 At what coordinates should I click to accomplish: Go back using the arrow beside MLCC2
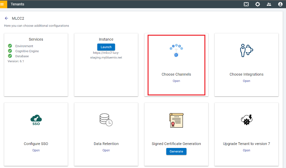(x=6, y=18)
